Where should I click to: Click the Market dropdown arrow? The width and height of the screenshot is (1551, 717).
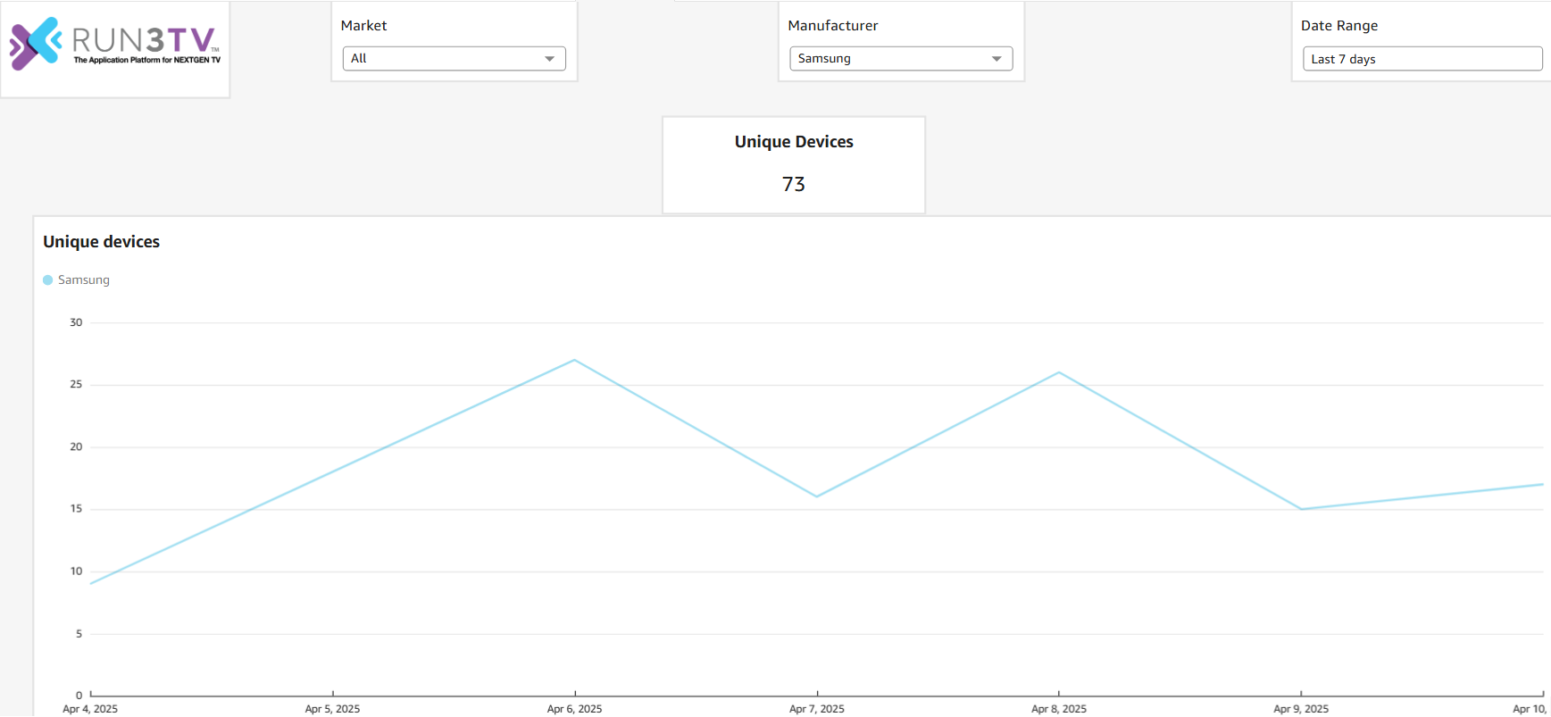pyautogui.click(x=549, y=59)
